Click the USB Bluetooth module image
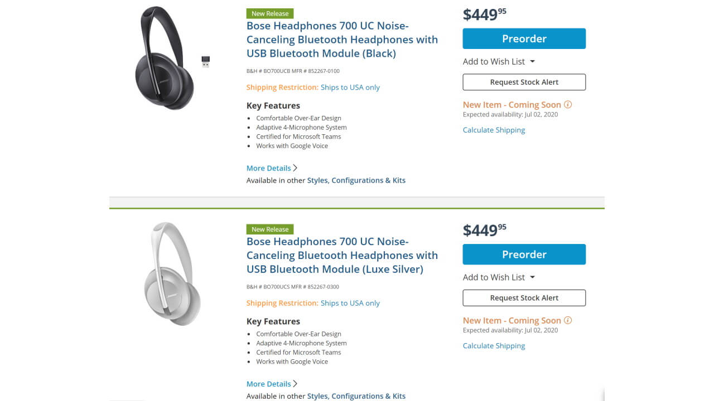Image resolution: width=714 pixels, height=401 pixels. 205,61
